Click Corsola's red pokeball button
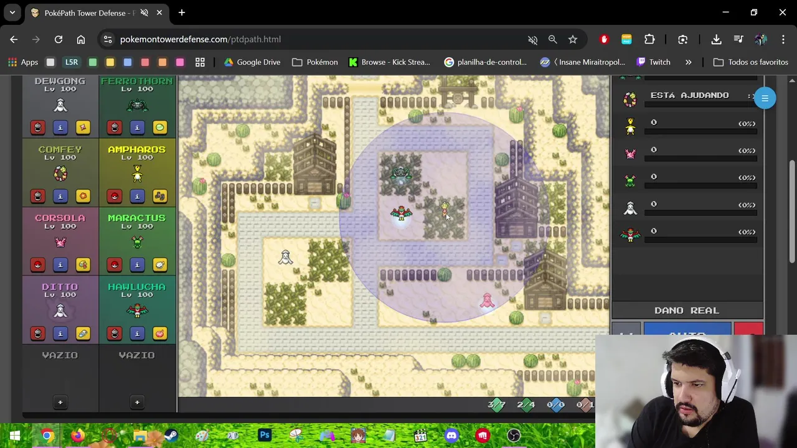The width and height of the screenshot is (797, 448). click(x=37, y=265)
